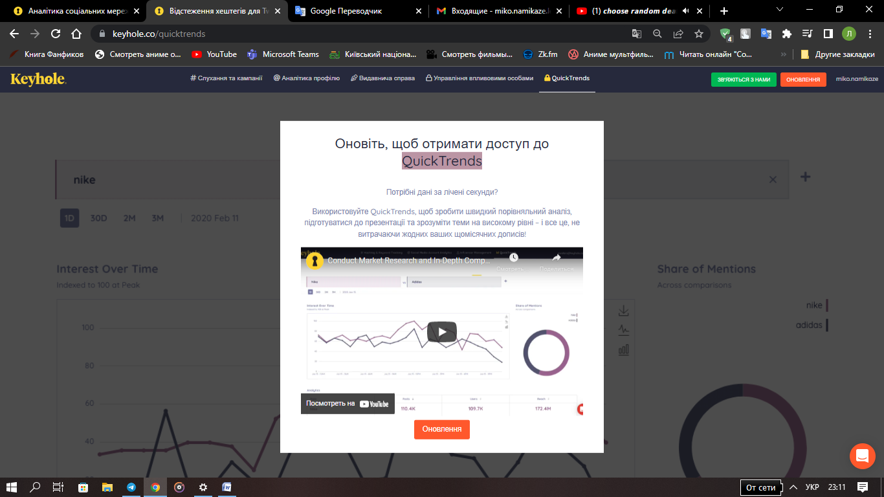The image size is (884, 497).
Task: Click the share page icon
Action: click(678, 34)
